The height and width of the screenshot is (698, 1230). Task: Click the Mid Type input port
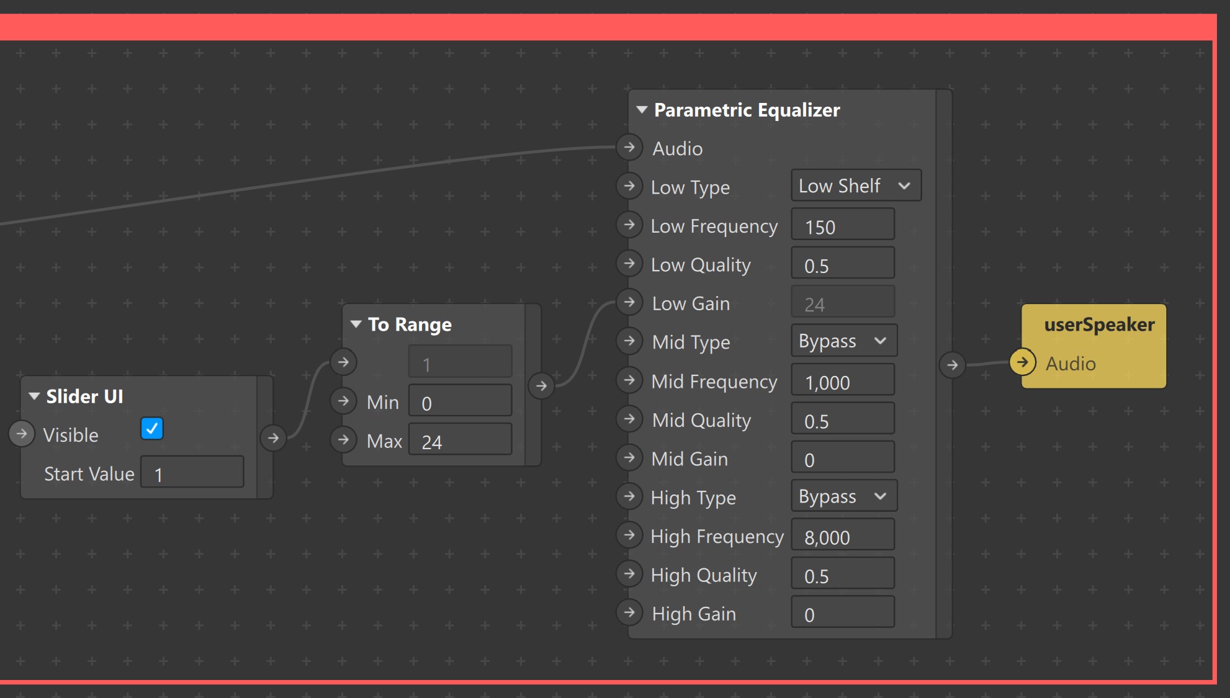[x=629, y=341]
